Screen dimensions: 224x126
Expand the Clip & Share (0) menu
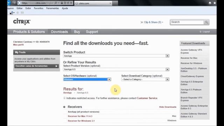153,22
